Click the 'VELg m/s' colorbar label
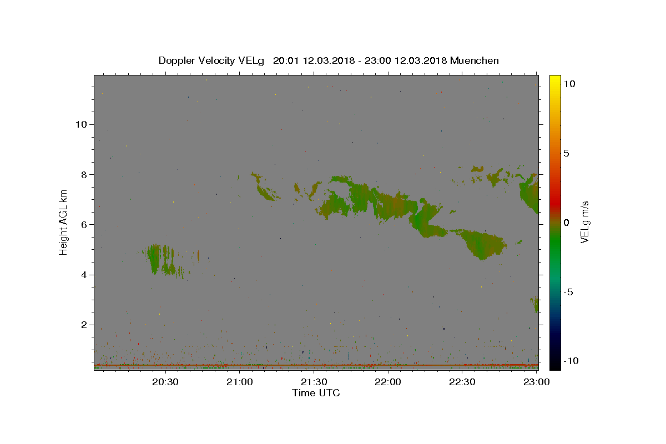This screenshot has height=444, width=666. [584, 222]
